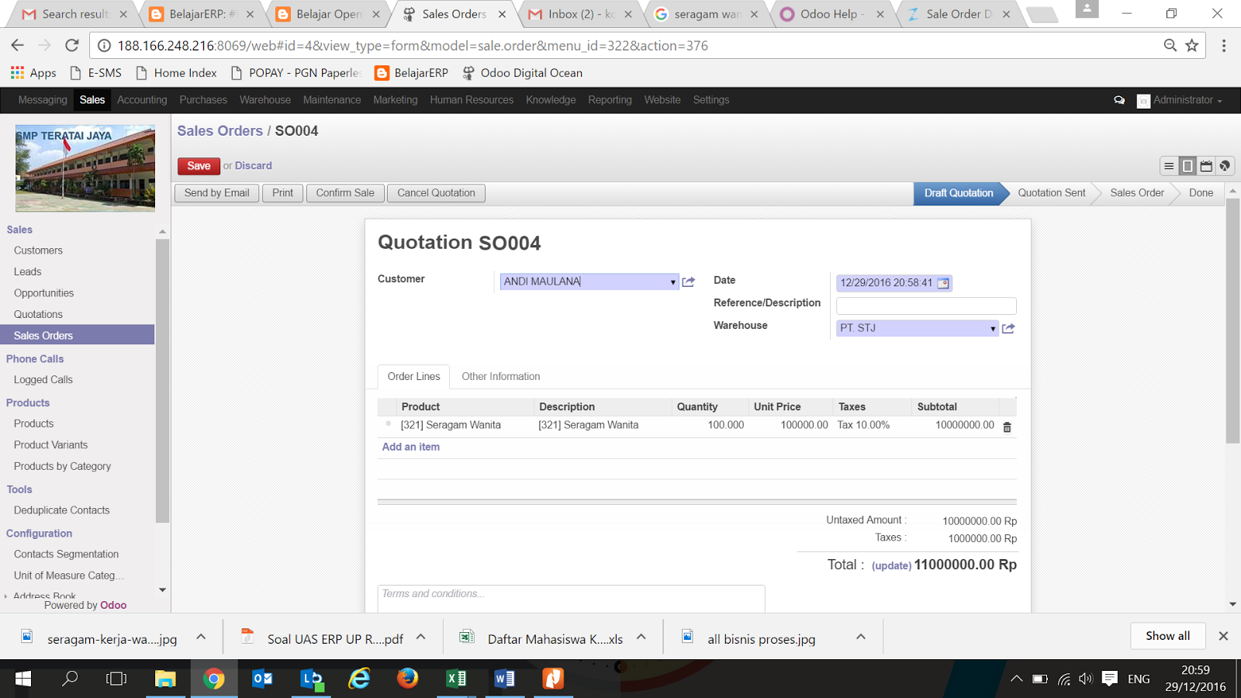Screen dimensions: 1241x698
Task: Click Cancel Quotation button
Action: point(436,193)
